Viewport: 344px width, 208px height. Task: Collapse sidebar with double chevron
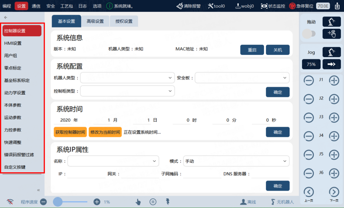(x=38, y=190)
